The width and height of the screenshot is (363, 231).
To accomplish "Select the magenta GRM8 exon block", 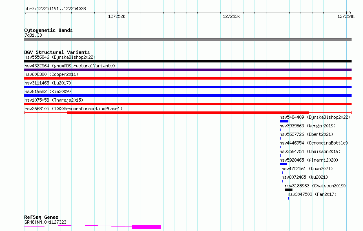I will (x=146, y=227).
